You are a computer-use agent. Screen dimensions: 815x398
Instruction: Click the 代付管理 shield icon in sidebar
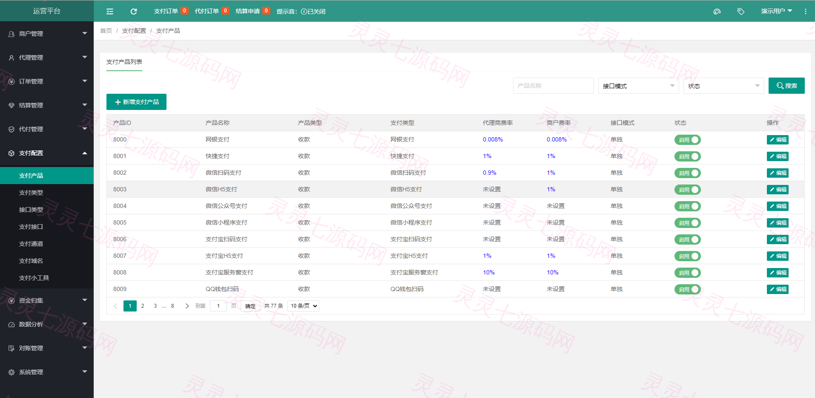click(11, 129)
